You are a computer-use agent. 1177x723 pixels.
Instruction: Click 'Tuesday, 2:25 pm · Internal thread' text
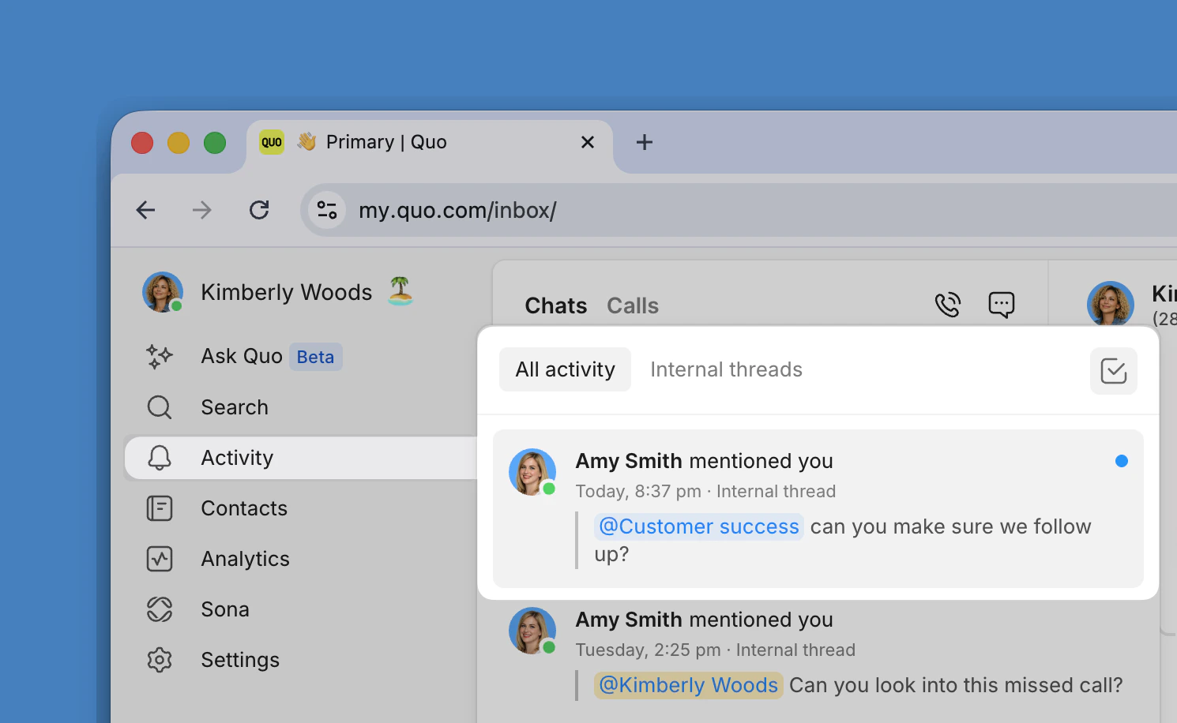pyautogui.click(x=716, y=650)
